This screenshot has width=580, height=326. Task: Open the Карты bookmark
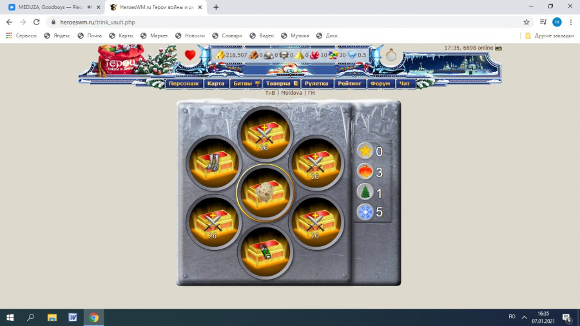coord(121,35)
